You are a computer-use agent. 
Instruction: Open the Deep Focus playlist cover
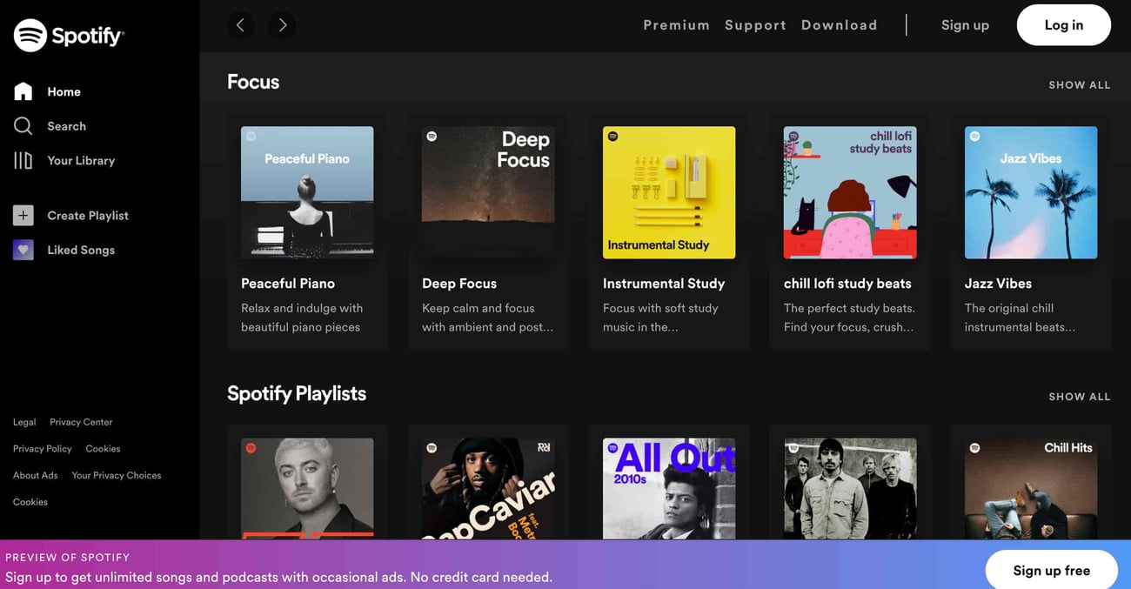[488, 192]
